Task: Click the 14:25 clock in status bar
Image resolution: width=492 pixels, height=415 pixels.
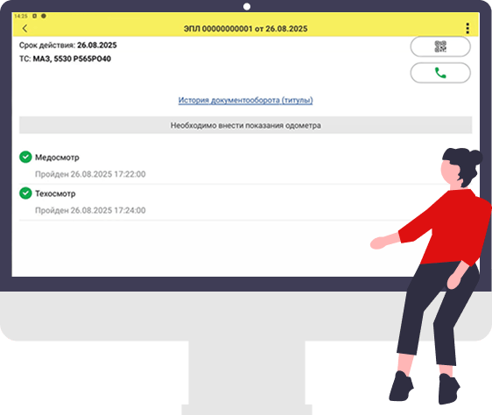Action: 21,16
